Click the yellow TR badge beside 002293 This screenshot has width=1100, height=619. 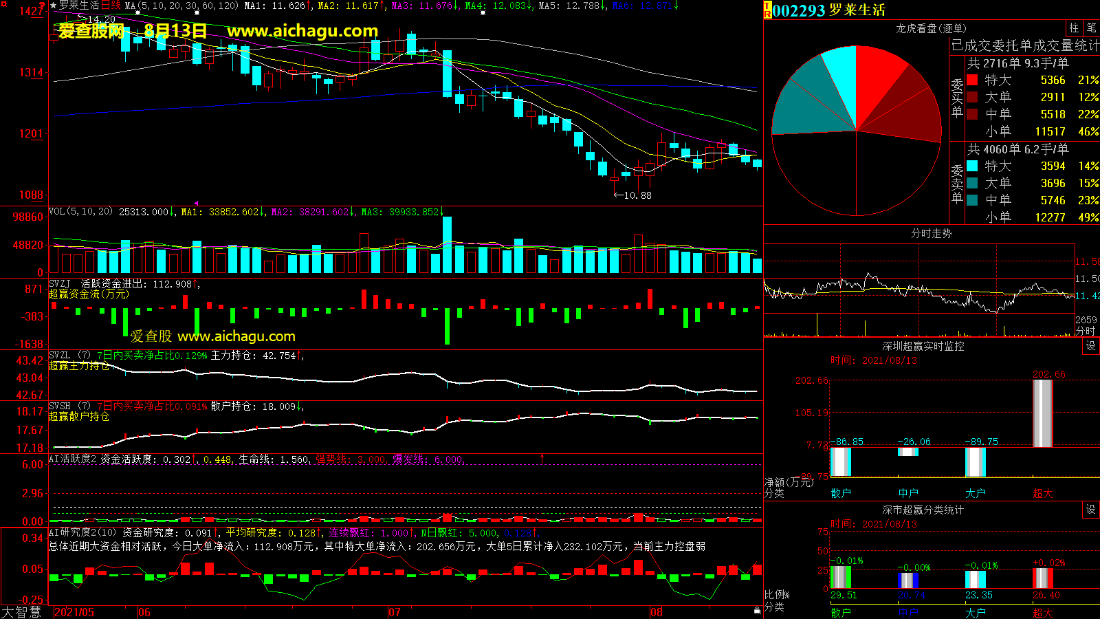(x=767, y=10)
